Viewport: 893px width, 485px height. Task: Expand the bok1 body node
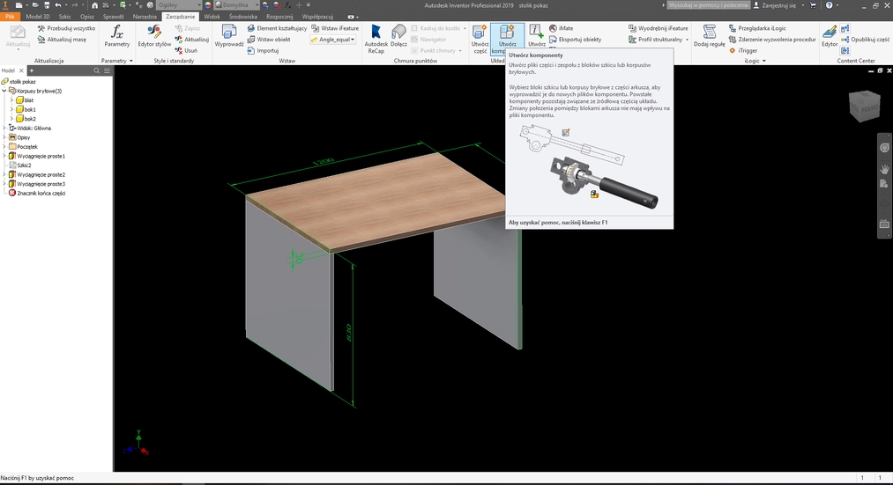(x=11, y=109)
